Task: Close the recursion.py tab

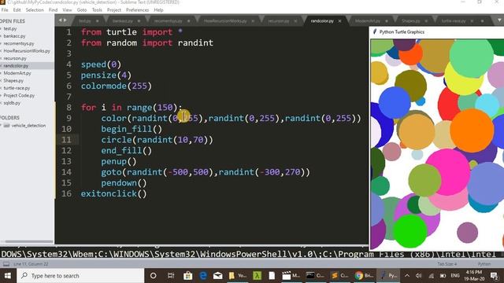Action: [295, 21]
